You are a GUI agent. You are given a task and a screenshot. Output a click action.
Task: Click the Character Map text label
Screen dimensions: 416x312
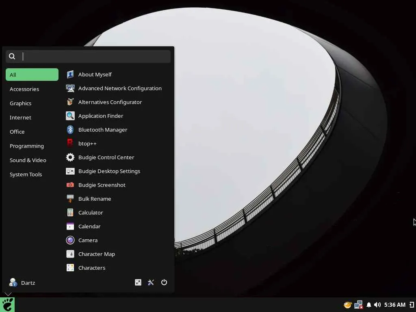point(97,254)
